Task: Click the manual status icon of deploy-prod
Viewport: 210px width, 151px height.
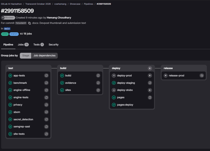Action: [114, 76]
